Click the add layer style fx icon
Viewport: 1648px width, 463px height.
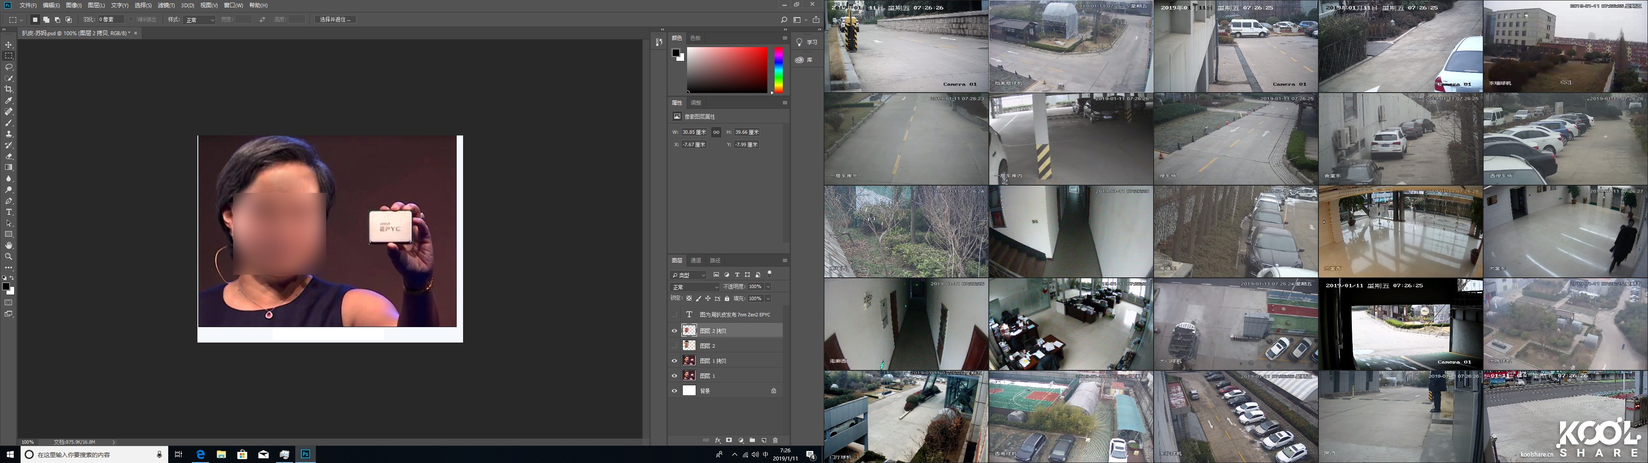718,441
